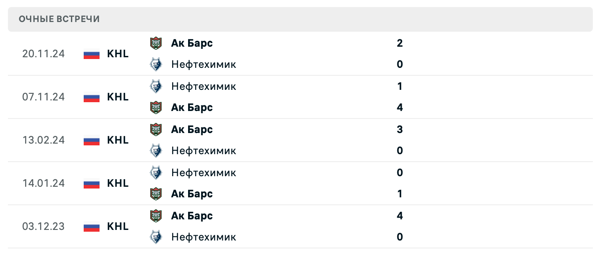This screenshot has height=259, width=599.
Task: Click the Ак Барс crest in 07.11.24 match
Action: [156, 107]
